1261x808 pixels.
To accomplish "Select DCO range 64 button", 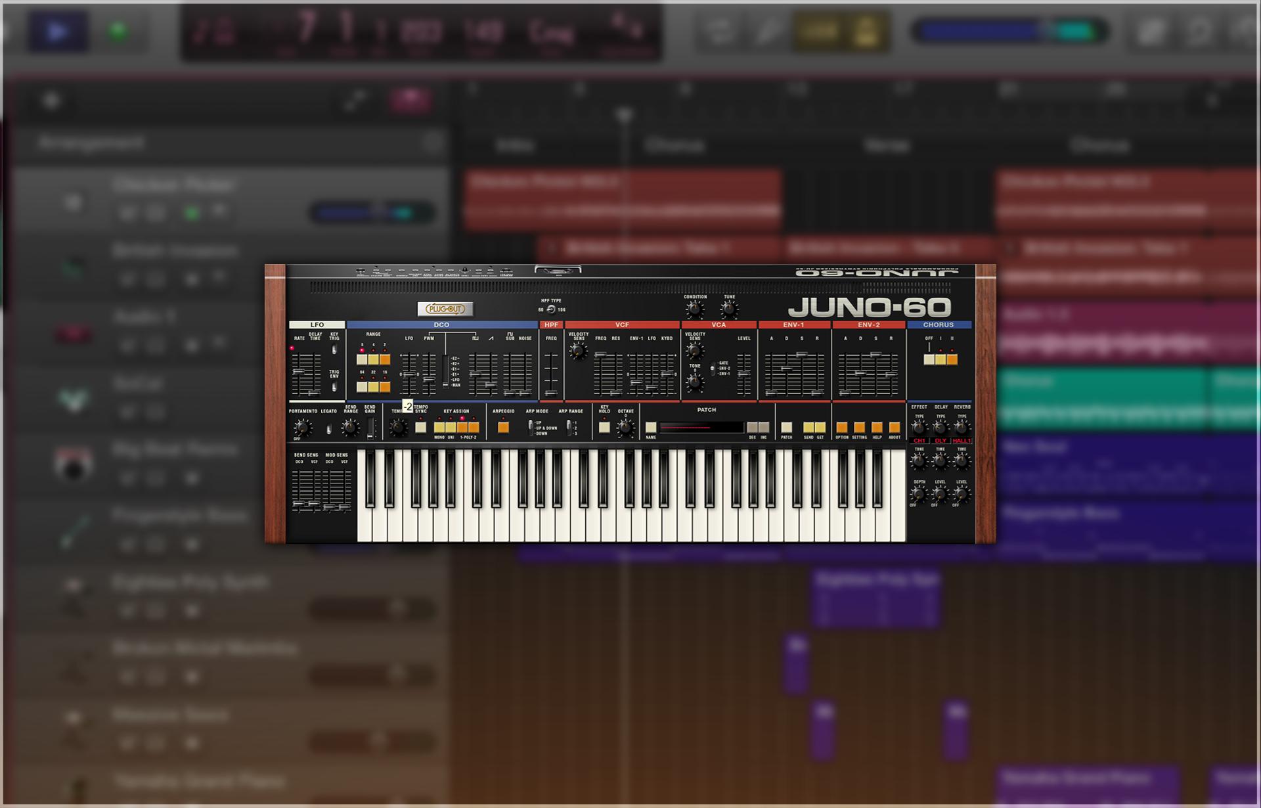I will point(362,387).
